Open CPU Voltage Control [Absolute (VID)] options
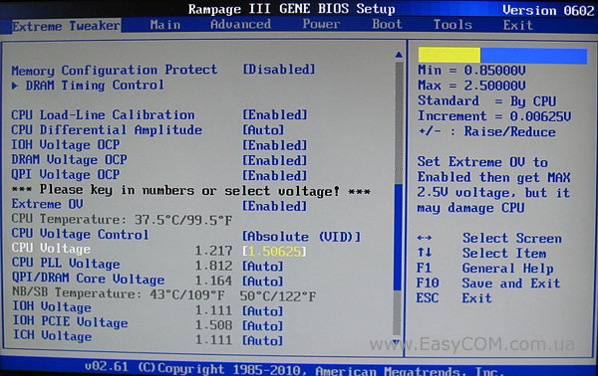This screenshot has width=598, height=376. 301,237
